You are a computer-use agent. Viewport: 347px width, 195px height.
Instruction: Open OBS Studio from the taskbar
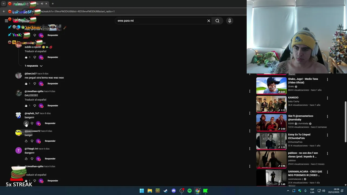pos(182,191)
